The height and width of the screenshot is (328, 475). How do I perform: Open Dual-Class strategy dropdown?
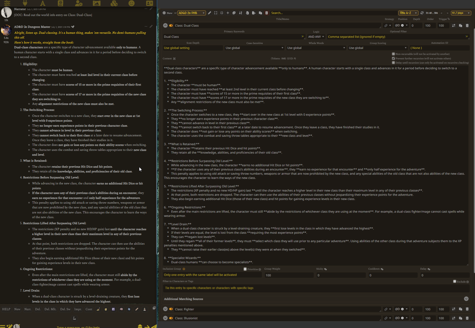pyautogui.click(x=388, y=26)
